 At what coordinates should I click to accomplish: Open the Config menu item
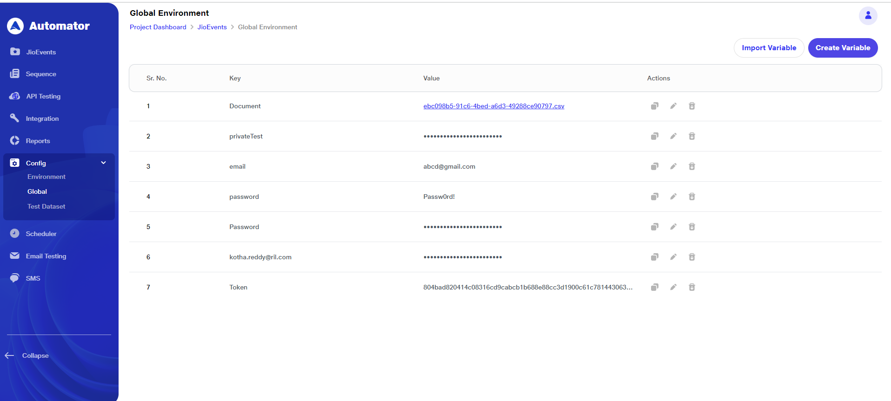36,163
